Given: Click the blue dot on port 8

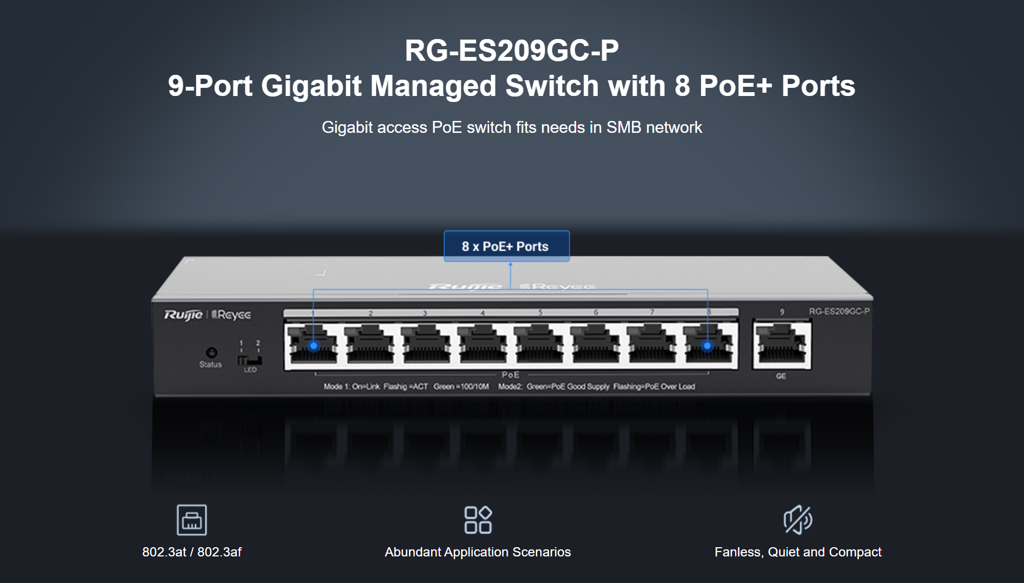Looking at the screenshot, I should (x=707, y=345).
